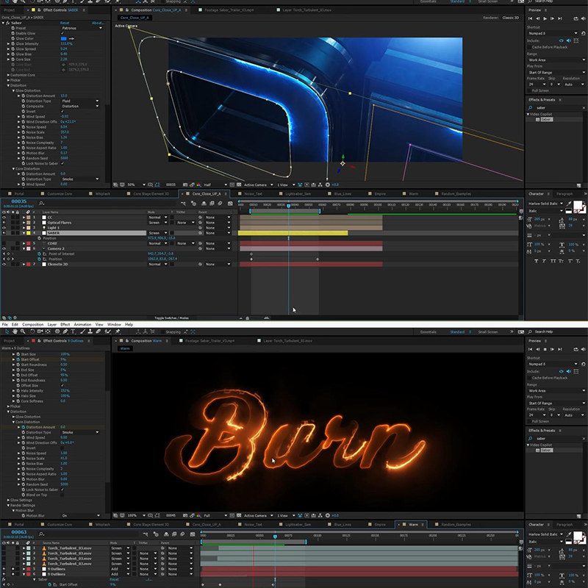
Task: Hide the CC layer with its eye toggle
Action: click(4, 218)
